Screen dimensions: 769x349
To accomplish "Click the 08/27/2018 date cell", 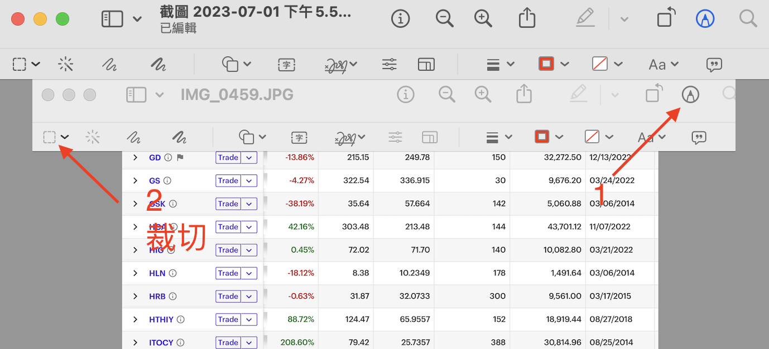I will click(x=611, y=319).
